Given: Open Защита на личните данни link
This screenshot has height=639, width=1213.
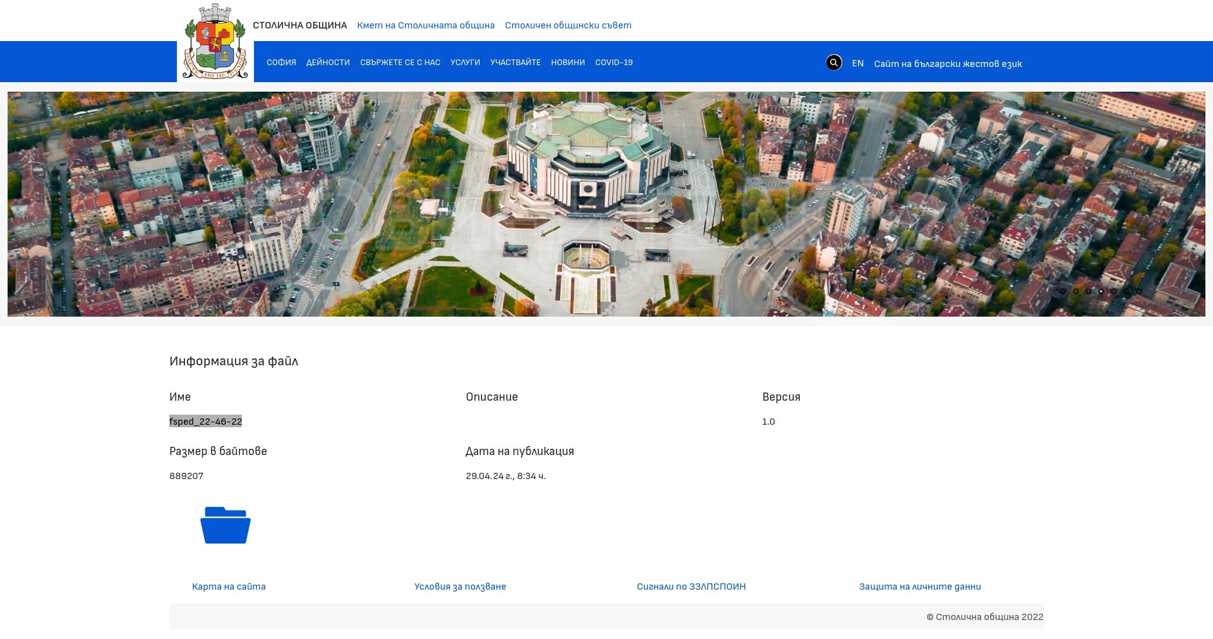Looking at the screenshot, I should click(x=920, y=587).
